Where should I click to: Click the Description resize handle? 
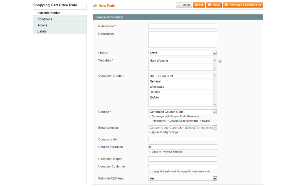(215, 46)
